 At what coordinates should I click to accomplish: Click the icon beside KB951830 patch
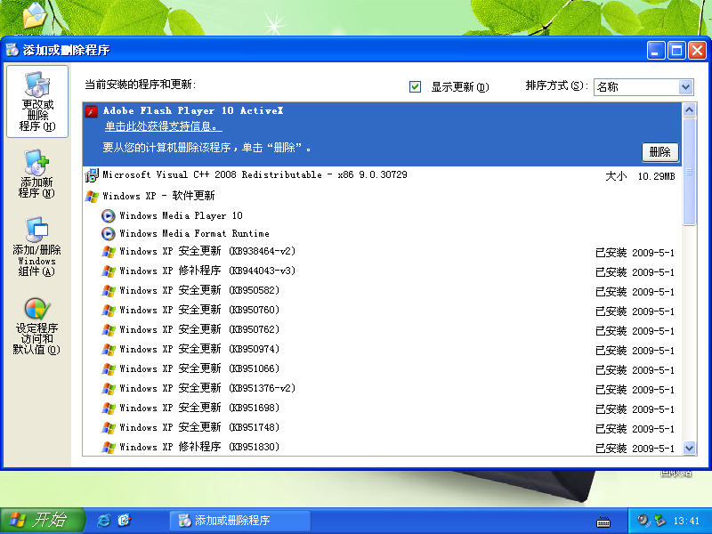[109, 448]
